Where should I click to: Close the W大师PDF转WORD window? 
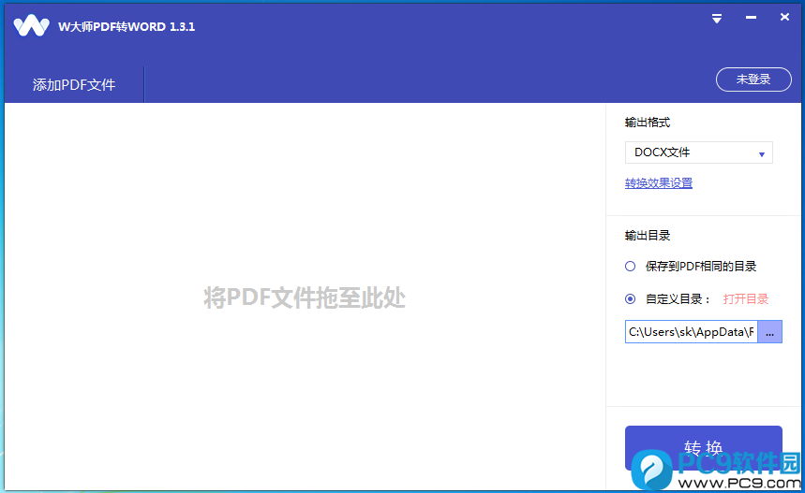[784, 18]
